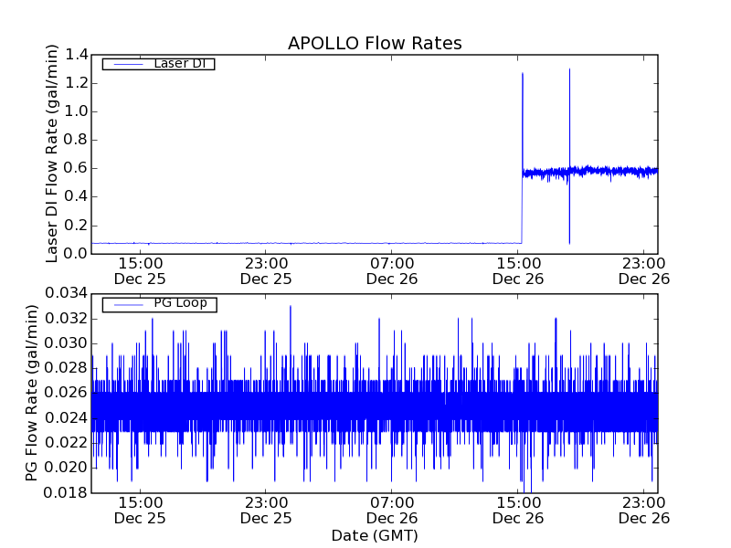Click the flat Laser DI baseline near Dec 25 23:00
Viewport: 731px width, 548px height.
(266, 243)
